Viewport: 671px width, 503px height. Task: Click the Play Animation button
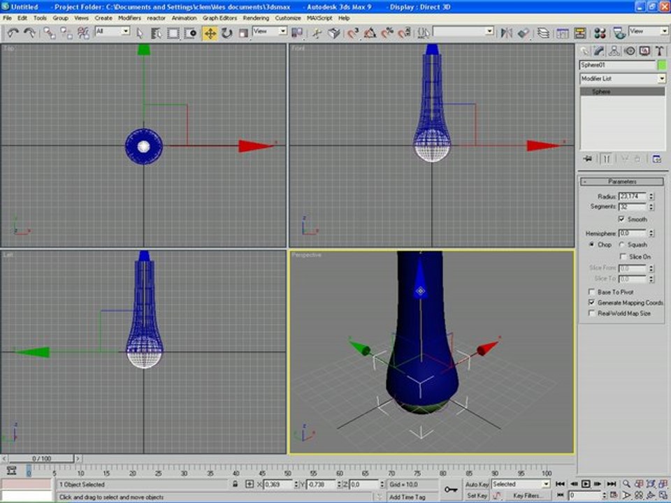click(586, 483)
